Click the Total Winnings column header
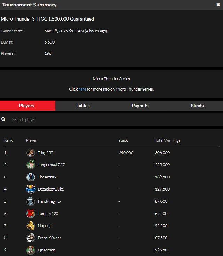This screenshot has width=223, height=256. [x=168, y=140]
